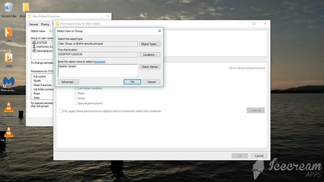Open the yellow folder icon beside Recycle Bin

pyautogui.click(x=26, y=8)
